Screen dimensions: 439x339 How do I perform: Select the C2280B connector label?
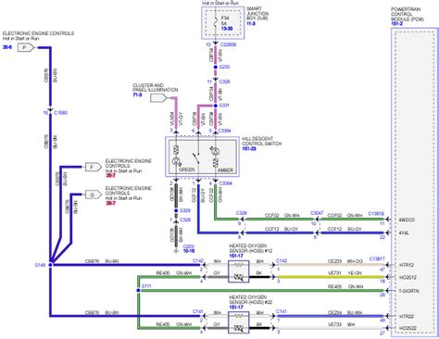228,44
